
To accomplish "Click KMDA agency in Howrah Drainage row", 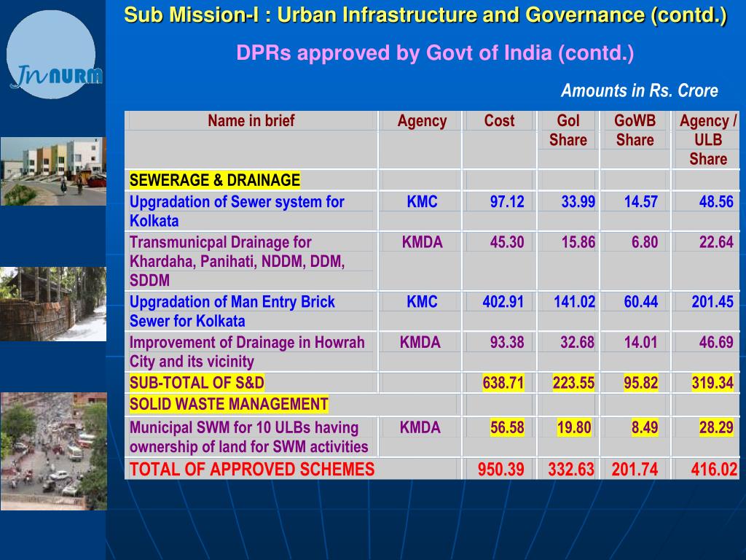I will [420, 343].
